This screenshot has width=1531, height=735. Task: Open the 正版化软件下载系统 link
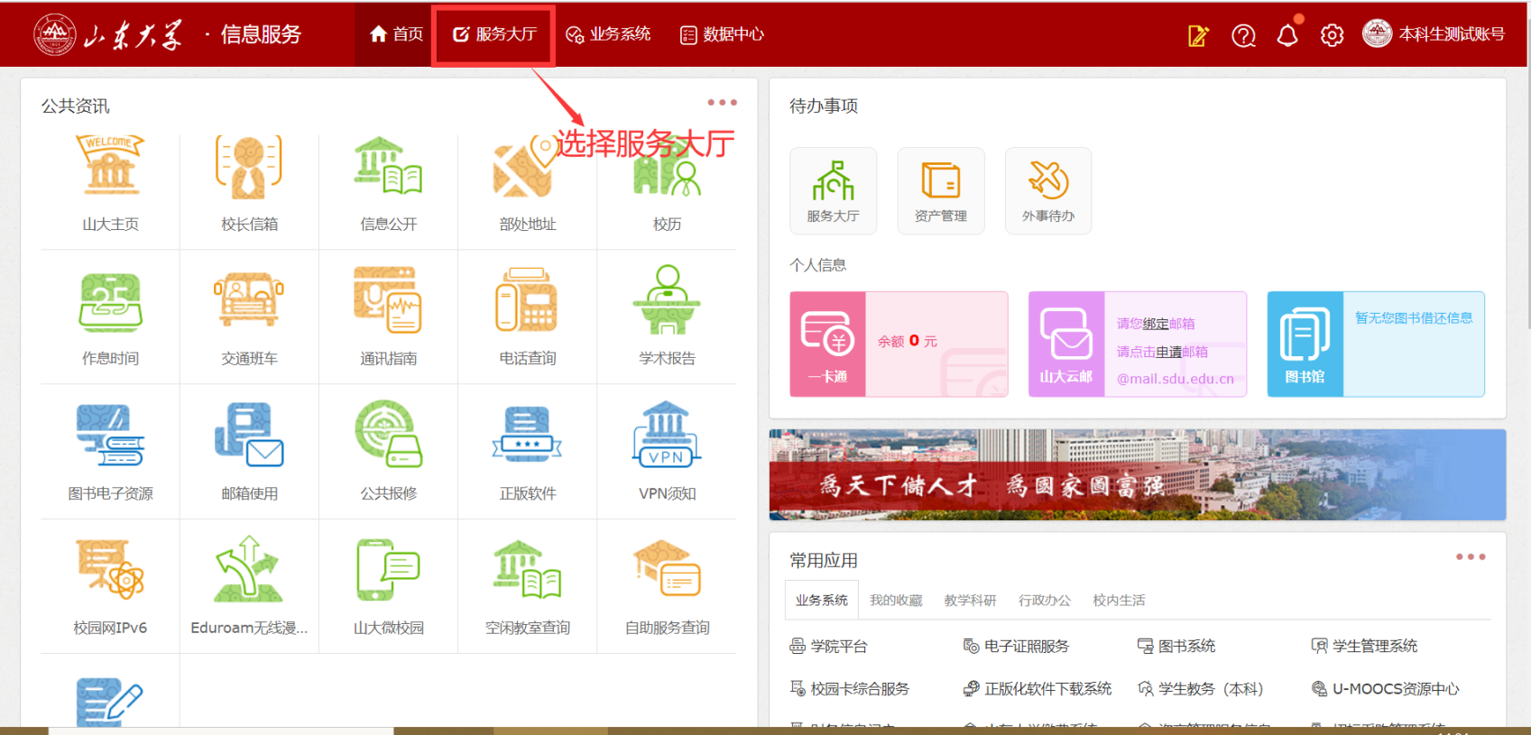(x=1038, y=688)
